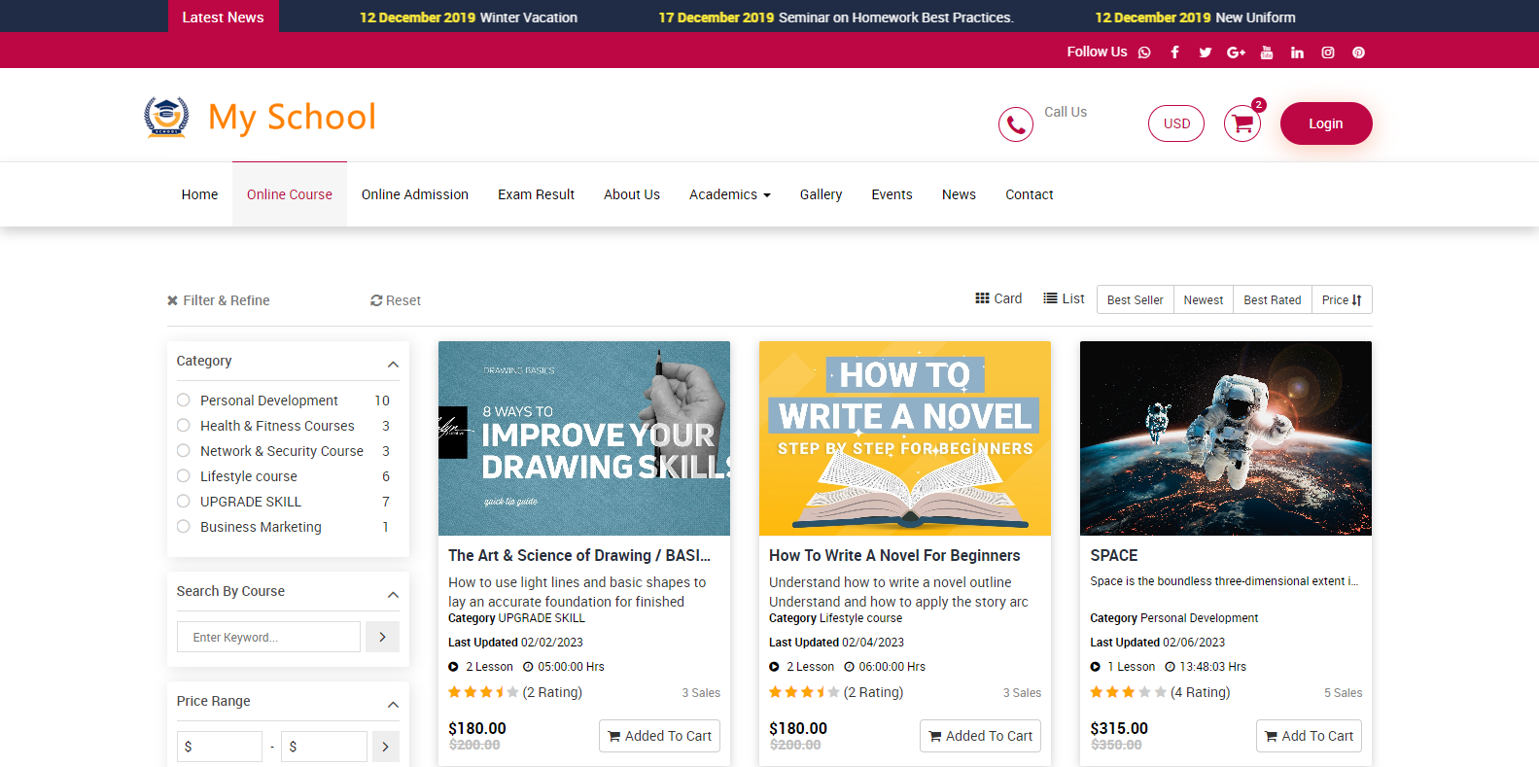This screenshot has width=1539, height=767.
Task: Click the star rating of SPACE course
Action: click(x=1128, y=692)
